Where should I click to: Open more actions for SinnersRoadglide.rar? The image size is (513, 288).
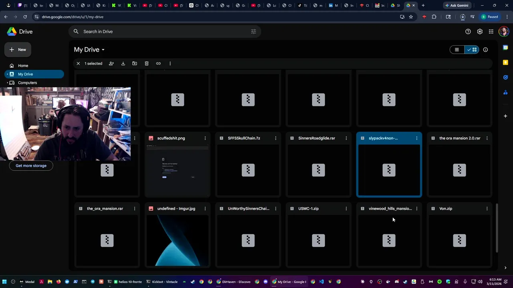click(x=346, y=138)
